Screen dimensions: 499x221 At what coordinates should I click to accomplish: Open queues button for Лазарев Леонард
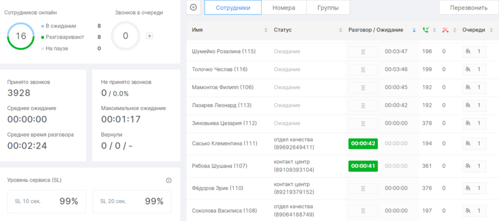pyautogui.click(x=474, y=105)
